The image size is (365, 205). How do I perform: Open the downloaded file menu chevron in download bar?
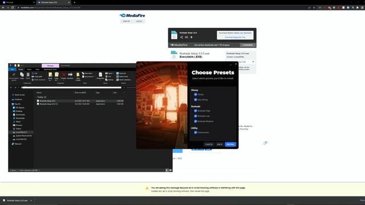tap(31, 200)
